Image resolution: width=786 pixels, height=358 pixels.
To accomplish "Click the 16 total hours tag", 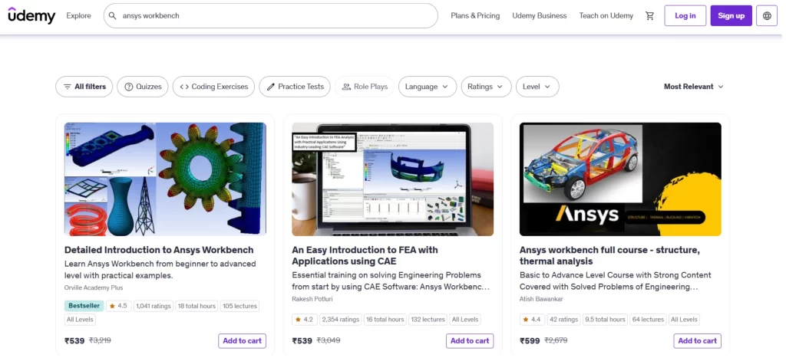I will pyautogui.click(x=385, y=320).
